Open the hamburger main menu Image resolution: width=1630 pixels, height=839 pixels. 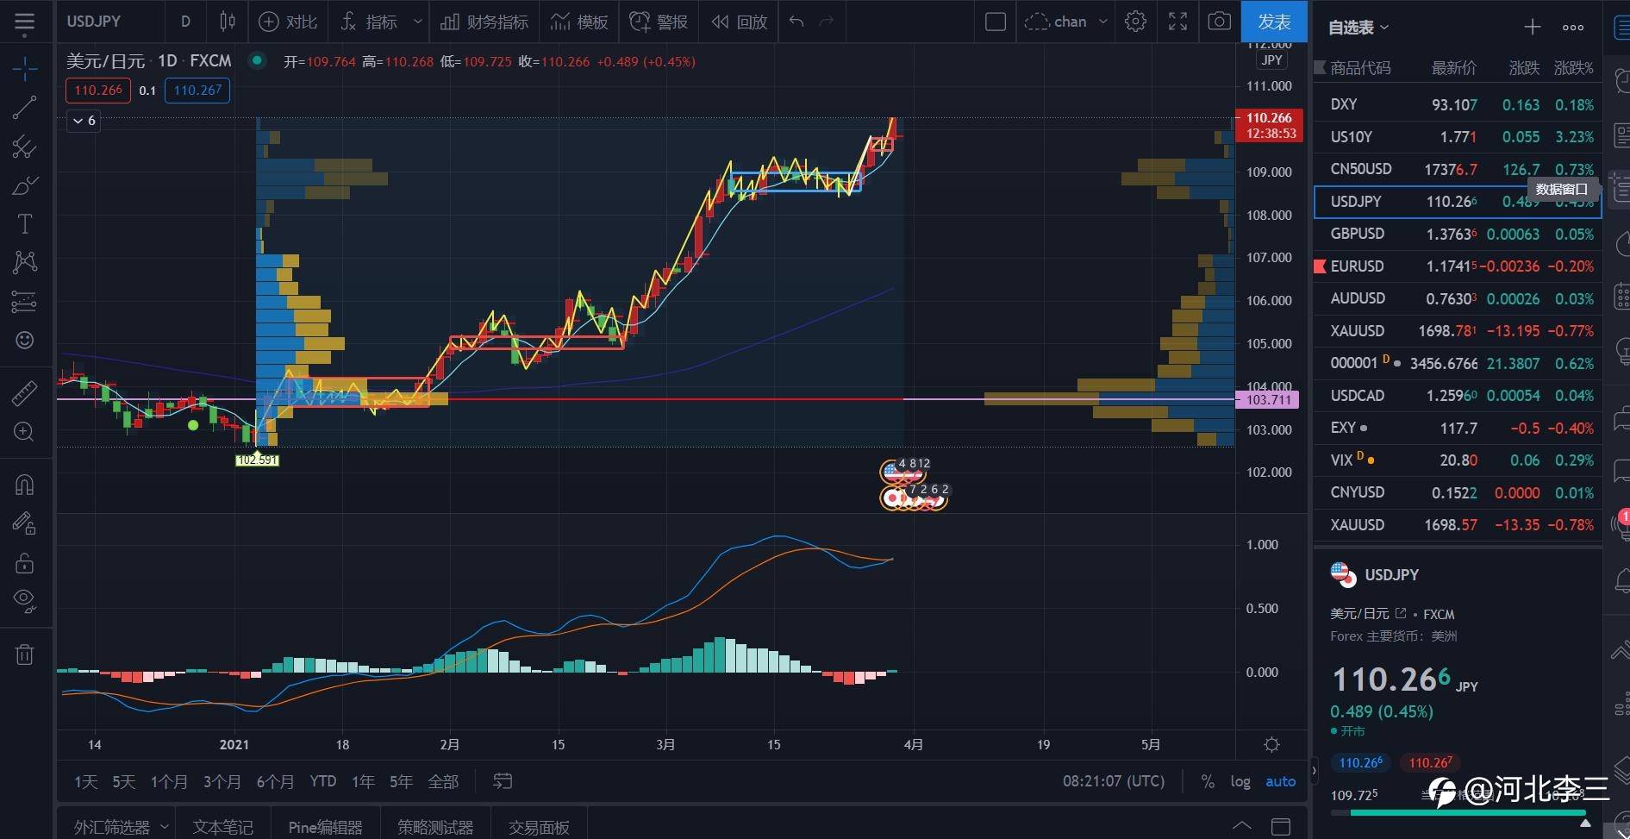pyautogui.click(x=24, y=22)
